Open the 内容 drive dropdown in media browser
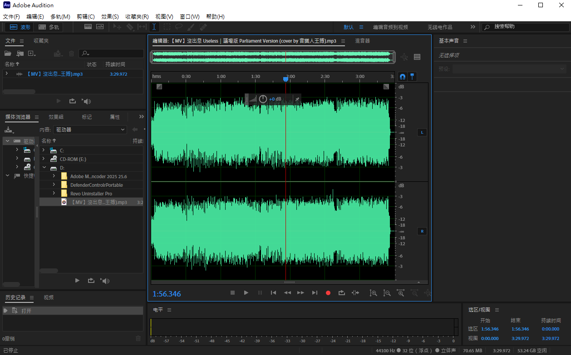Viewport: 571px width, 355px height. point(90,130)
